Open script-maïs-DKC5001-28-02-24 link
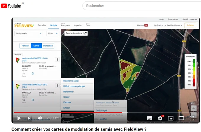201x132 pixels. 35,86
